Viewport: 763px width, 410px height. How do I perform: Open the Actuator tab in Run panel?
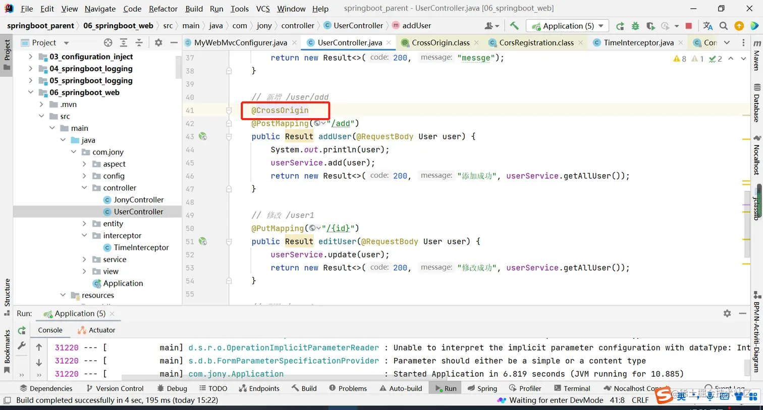(96, 330)
